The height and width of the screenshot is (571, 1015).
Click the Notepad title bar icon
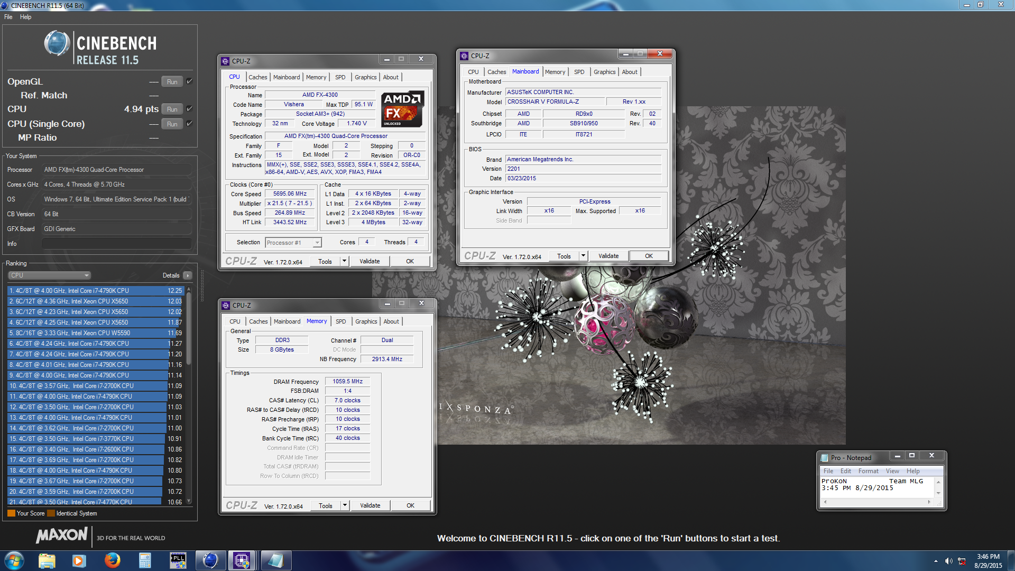(x=824, y=457)
